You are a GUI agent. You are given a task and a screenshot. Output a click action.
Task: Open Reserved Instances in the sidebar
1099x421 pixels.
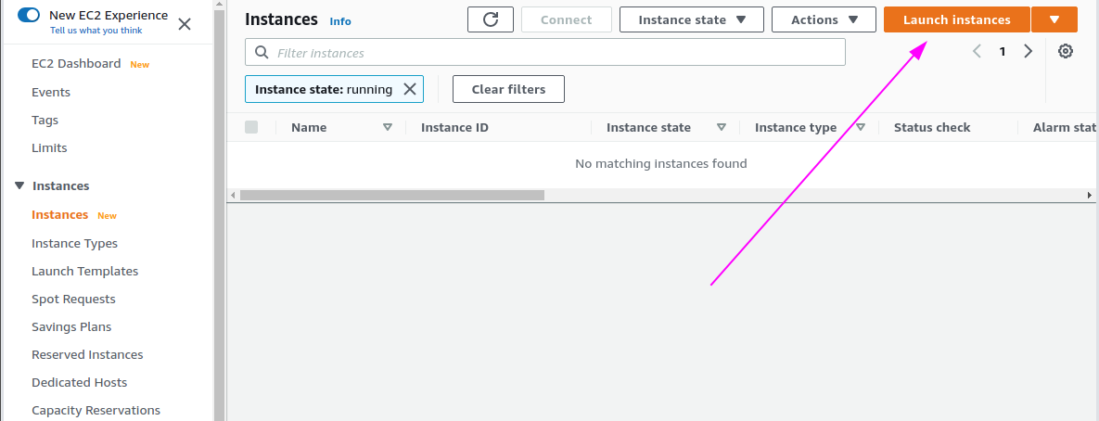[87, 355]
